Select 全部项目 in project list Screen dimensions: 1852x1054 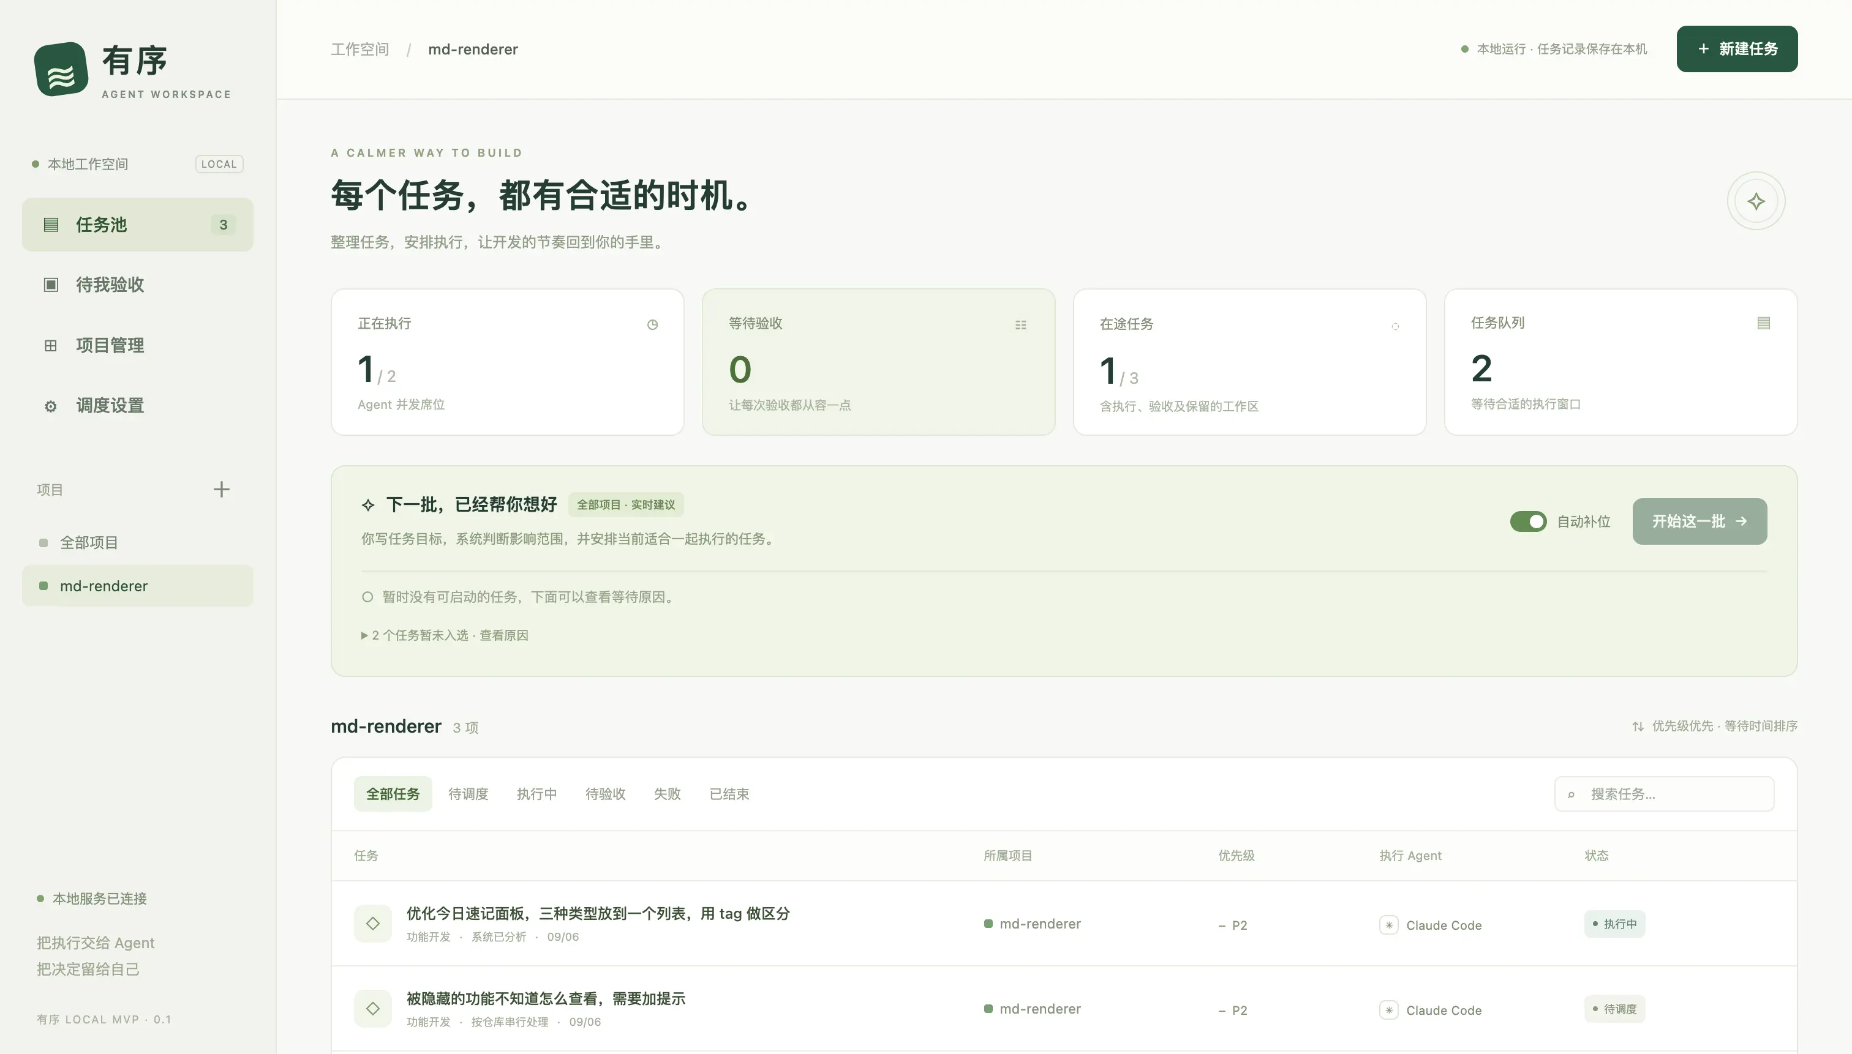coord(138,542)
